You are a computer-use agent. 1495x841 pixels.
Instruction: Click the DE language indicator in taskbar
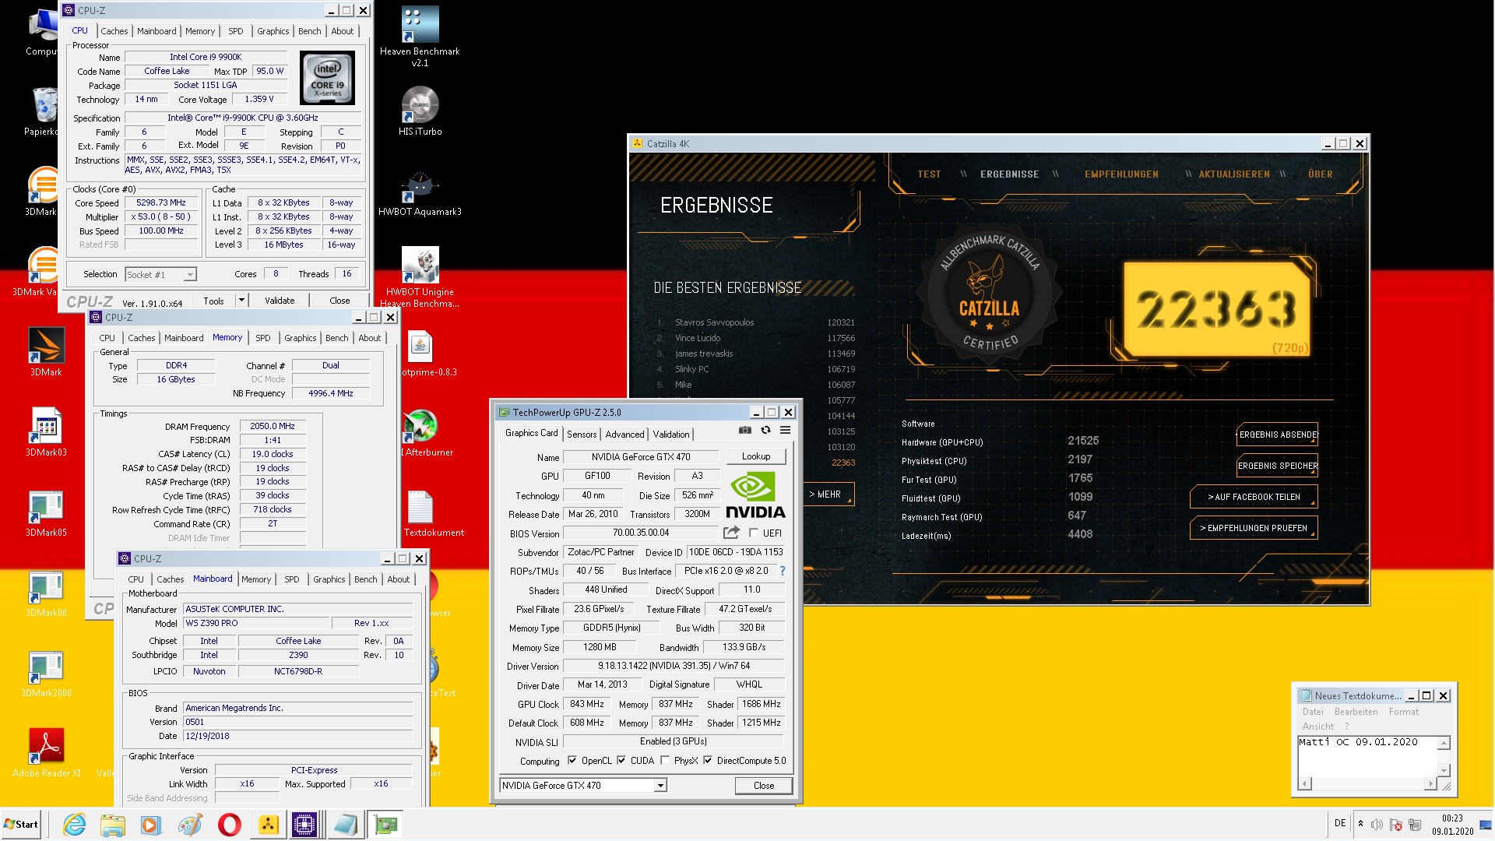point(1340,823)
